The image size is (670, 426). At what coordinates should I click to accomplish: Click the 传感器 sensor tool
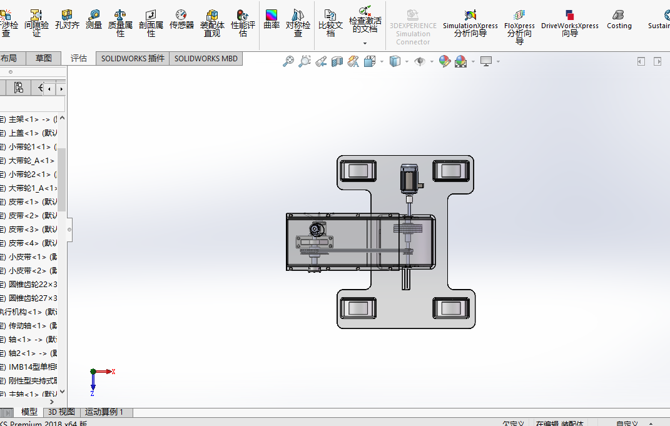point(181,19)
